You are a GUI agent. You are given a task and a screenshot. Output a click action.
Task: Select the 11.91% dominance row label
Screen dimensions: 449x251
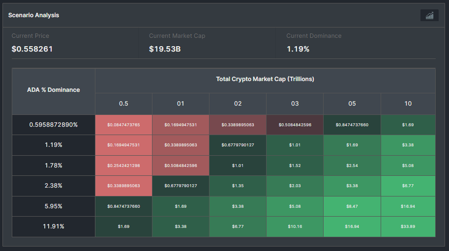click(54, 226)
